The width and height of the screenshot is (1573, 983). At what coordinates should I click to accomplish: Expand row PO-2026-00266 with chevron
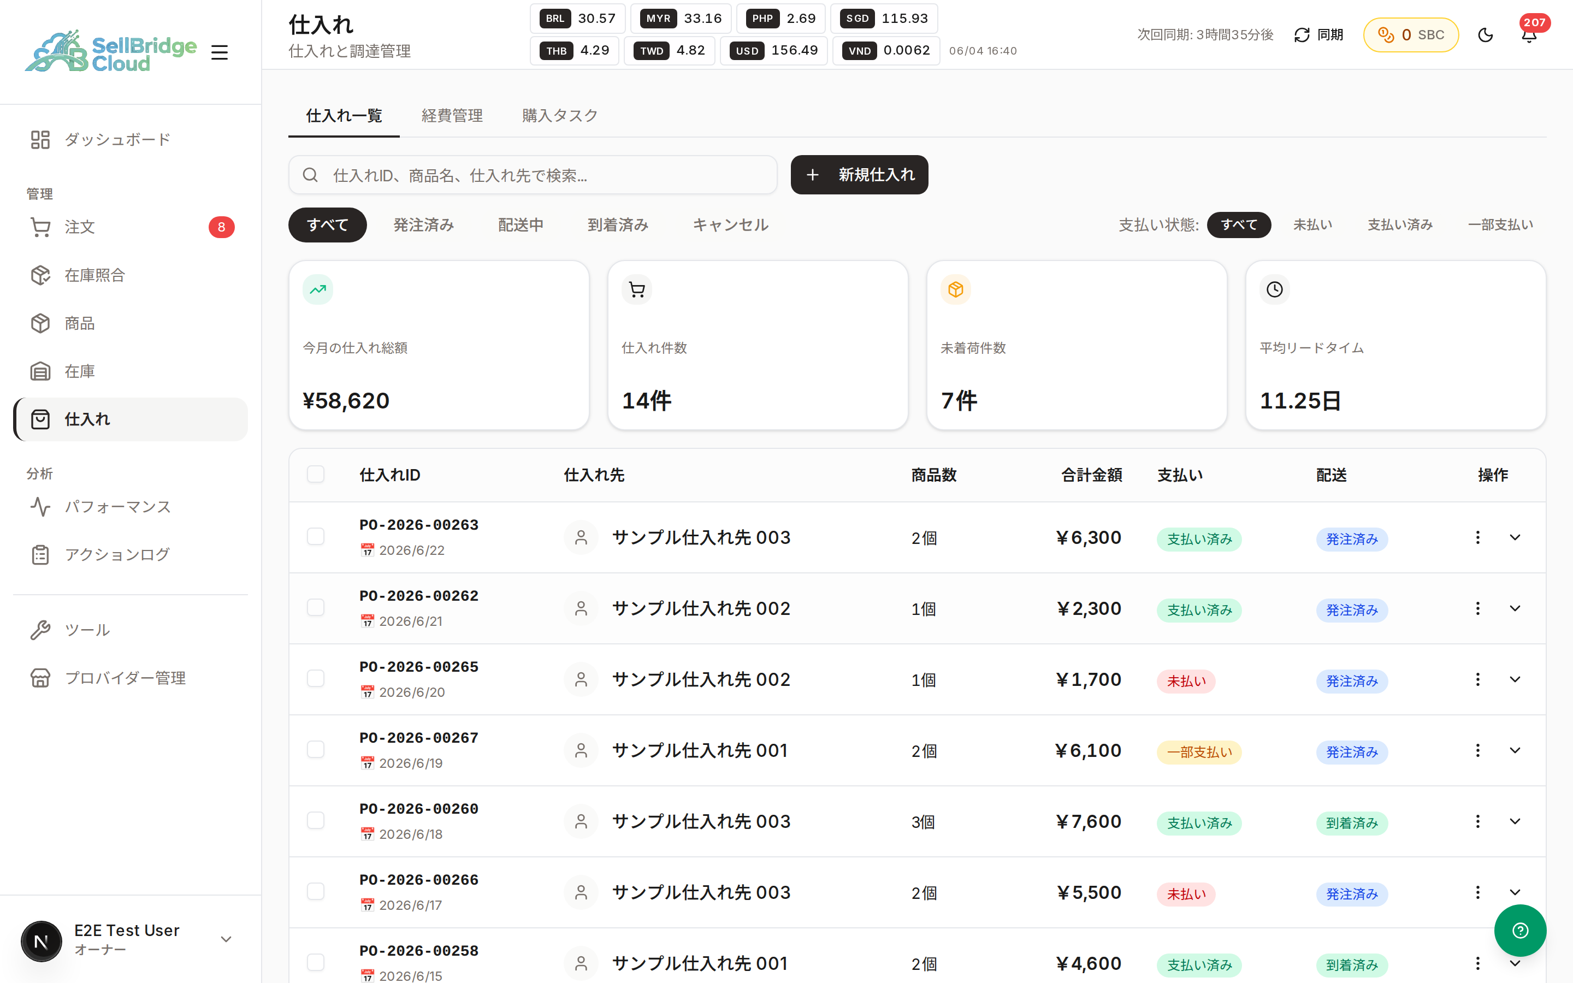pos(1515,892)
